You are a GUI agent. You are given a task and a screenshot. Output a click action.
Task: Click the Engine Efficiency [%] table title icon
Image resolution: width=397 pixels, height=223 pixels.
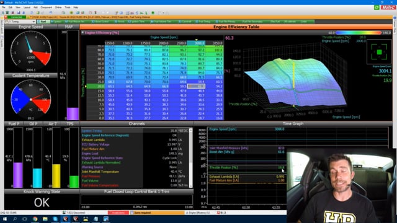(83, 33)
